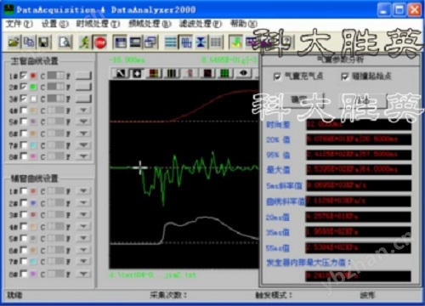Image resolution: width=425 pixels, height=306 pixels.
Task: Start acquisition with the running man icon
Action: coord(84,42)
